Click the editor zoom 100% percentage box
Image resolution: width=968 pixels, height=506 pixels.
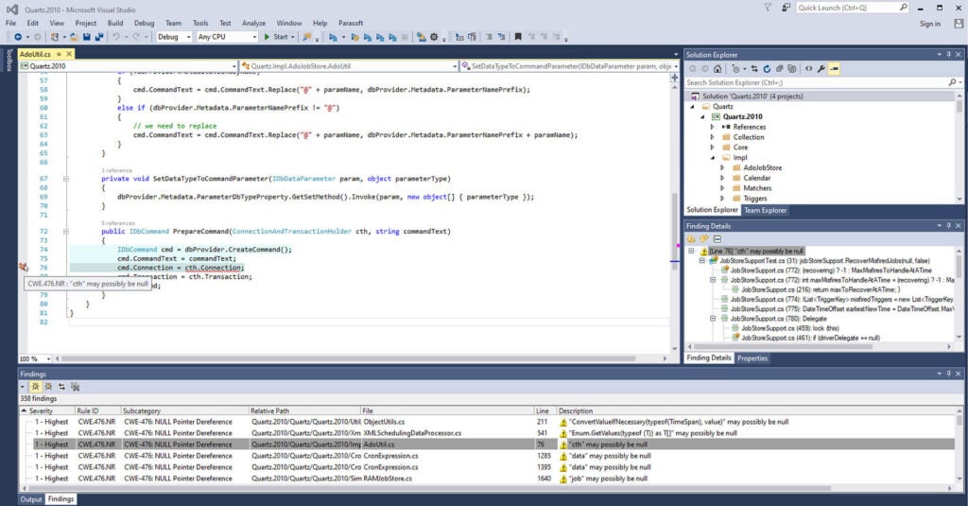point(28,358)
